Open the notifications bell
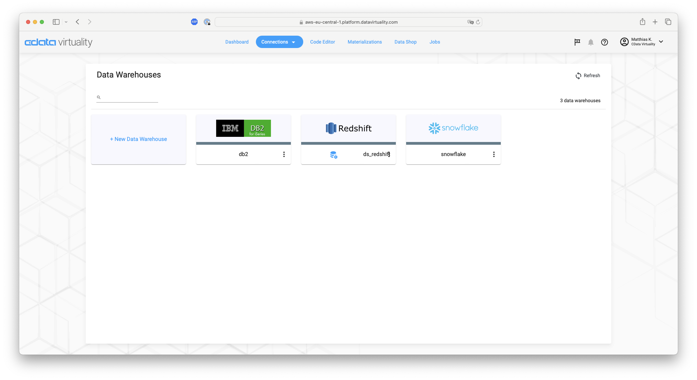The image size is (697, 380). pos(591,42)
